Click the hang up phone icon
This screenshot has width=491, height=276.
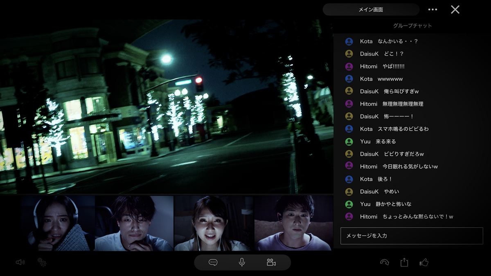tap(384, 263)
